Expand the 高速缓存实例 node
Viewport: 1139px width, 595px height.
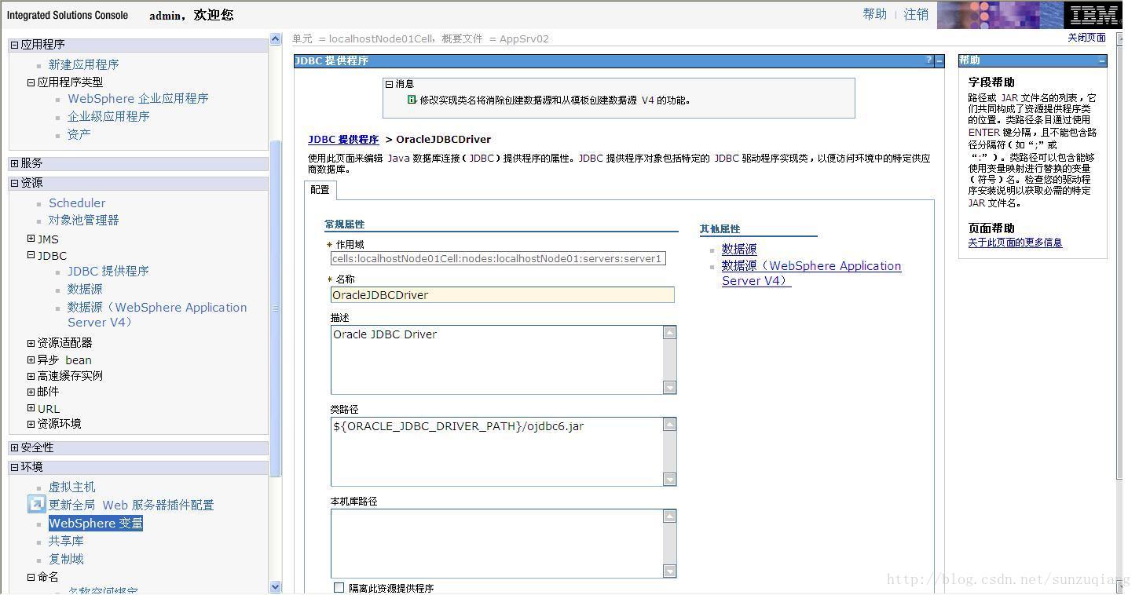tap(31, 376)
